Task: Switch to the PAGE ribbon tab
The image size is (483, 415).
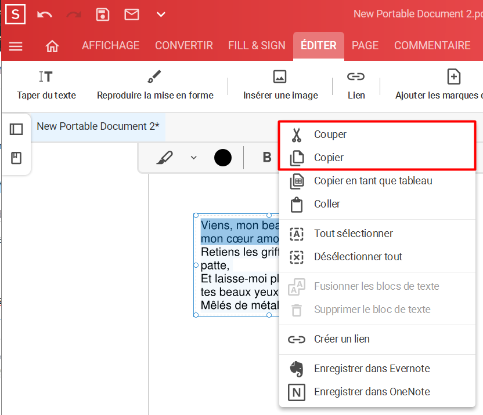Action: click(x=365, y=45)
